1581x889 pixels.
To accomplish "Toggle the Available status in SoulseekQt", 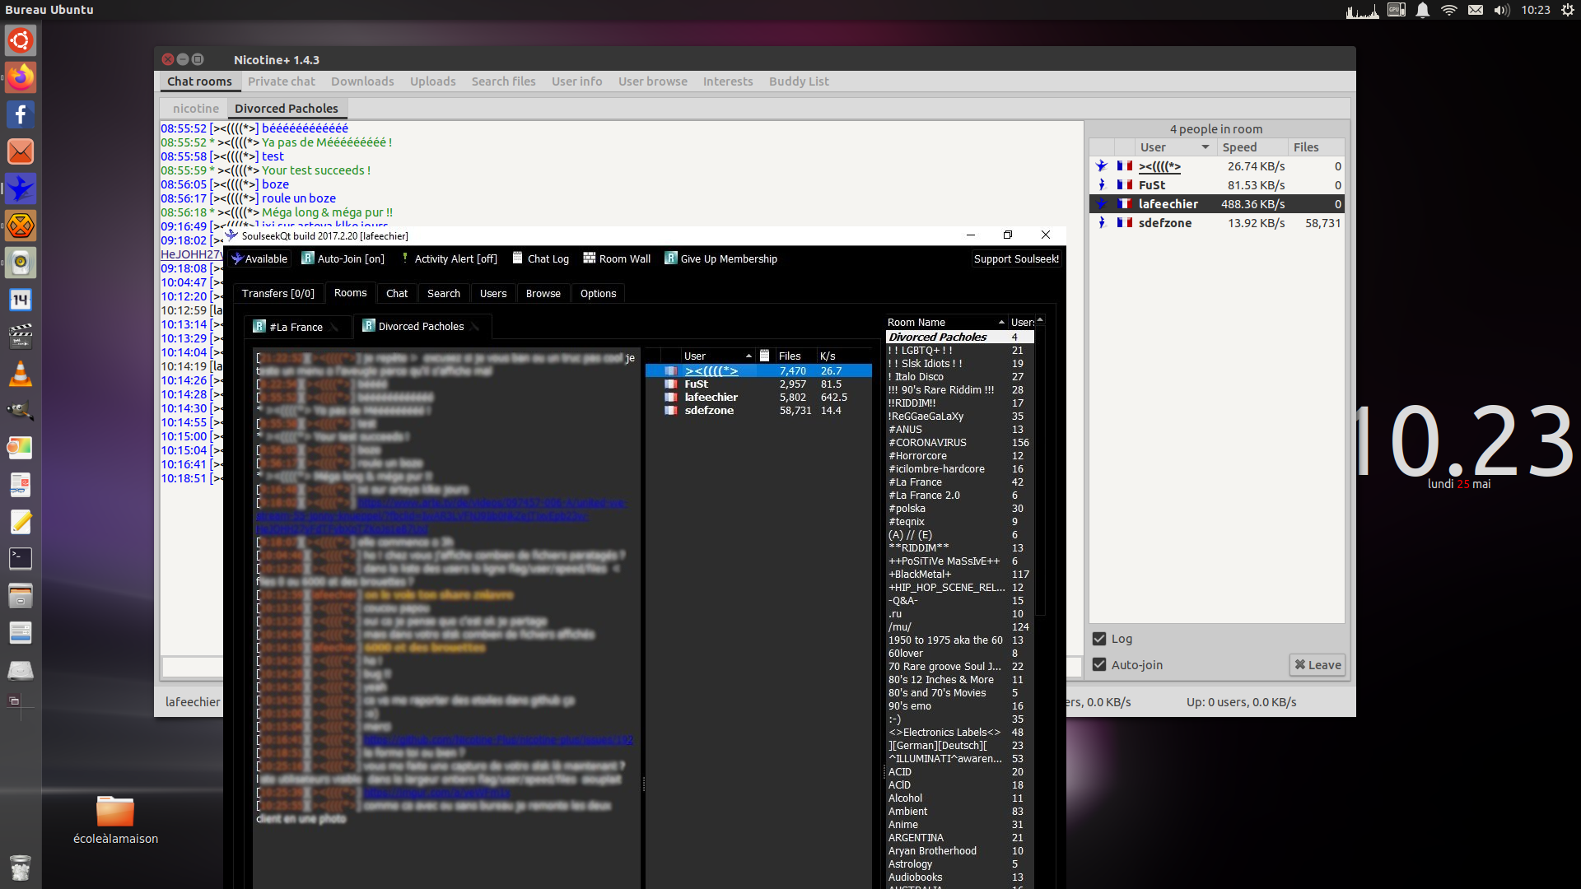I will pyautogui.click(x=259, y=258).
